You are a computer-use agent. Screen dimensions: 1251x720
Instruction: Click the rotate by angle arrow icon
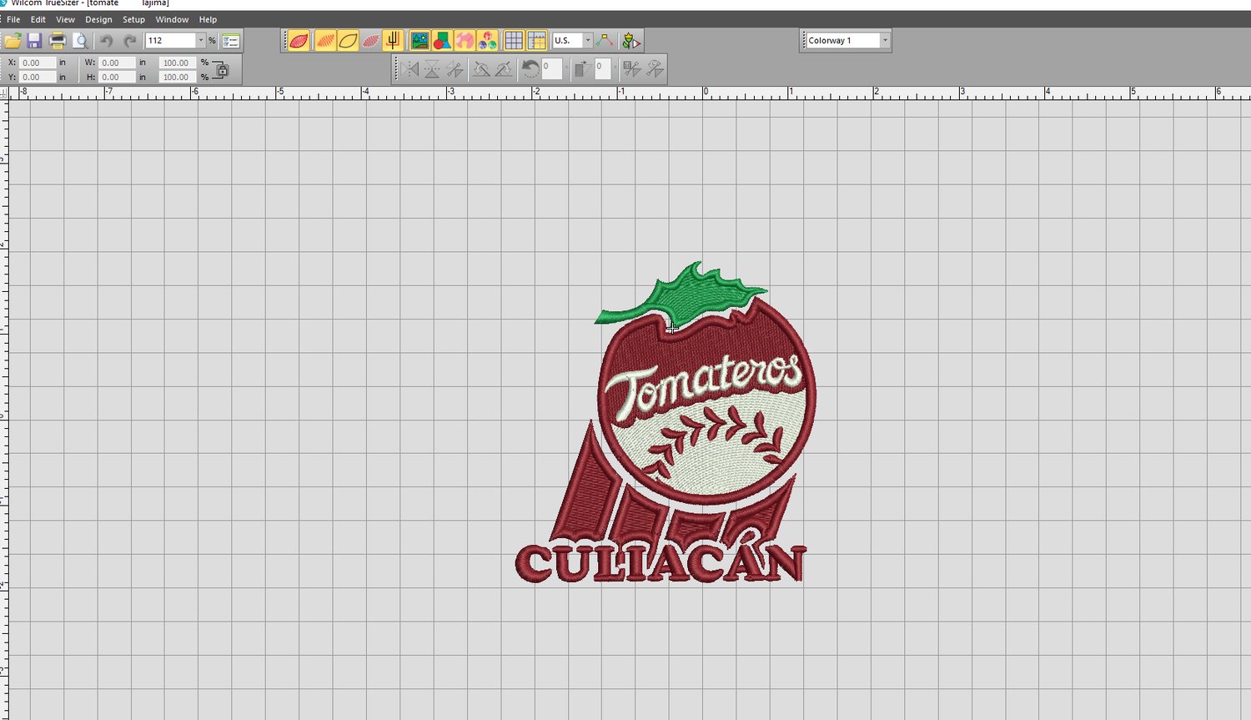pyautogui.click(x=530, y=69)
